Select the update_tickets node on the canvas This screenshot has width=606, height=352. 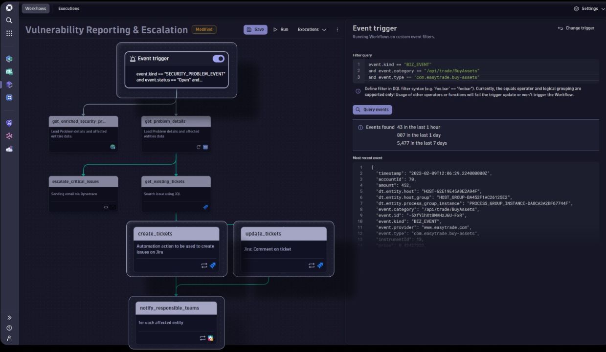click(x=284, y=234)
